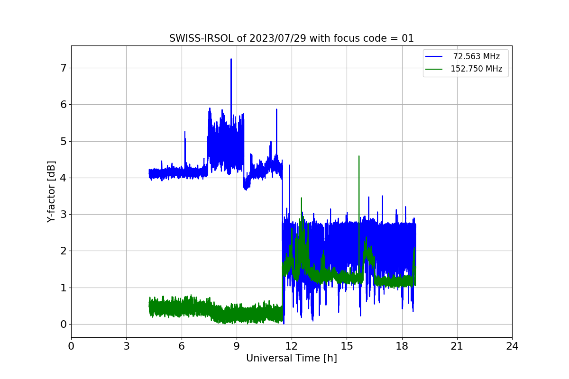Image resolution: width=569 pixels, height=379 pixels.
Task: Click the Universal Time [h] axis label
Action: 291,359
